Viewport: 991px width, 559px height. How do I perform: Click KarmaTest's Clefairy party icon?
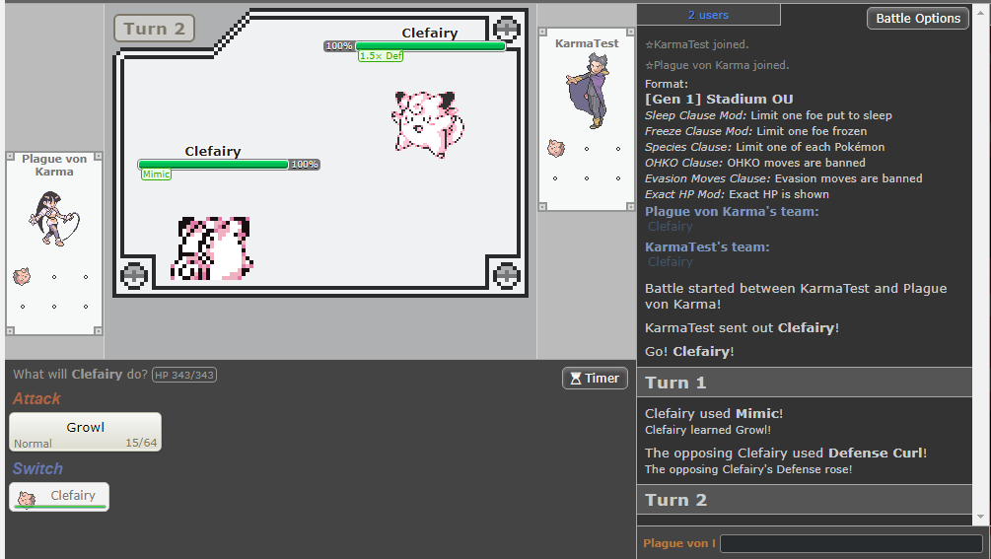coord(555,149)
